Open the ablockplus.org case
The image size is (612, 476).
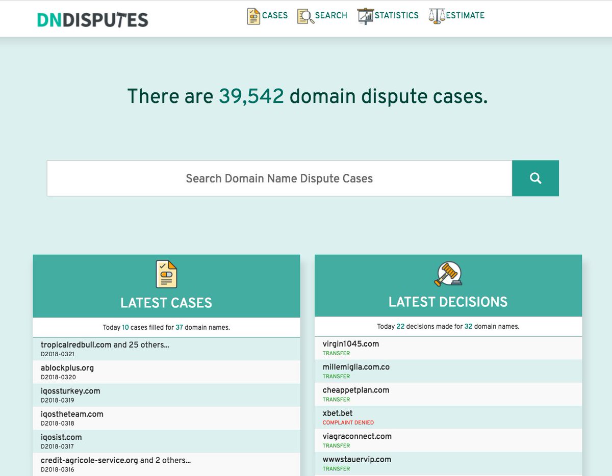166,372
